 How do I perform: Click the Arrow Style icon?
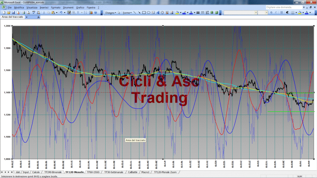pyautogui.click(x=207, y=12)
